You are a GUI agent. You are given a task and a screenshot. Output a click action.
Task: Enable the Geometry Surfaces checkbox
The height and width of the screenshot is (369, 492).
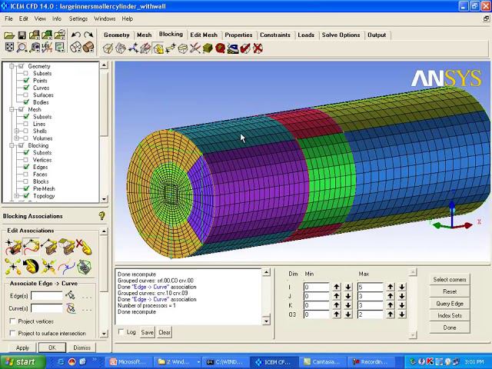(x=26, y=95)
